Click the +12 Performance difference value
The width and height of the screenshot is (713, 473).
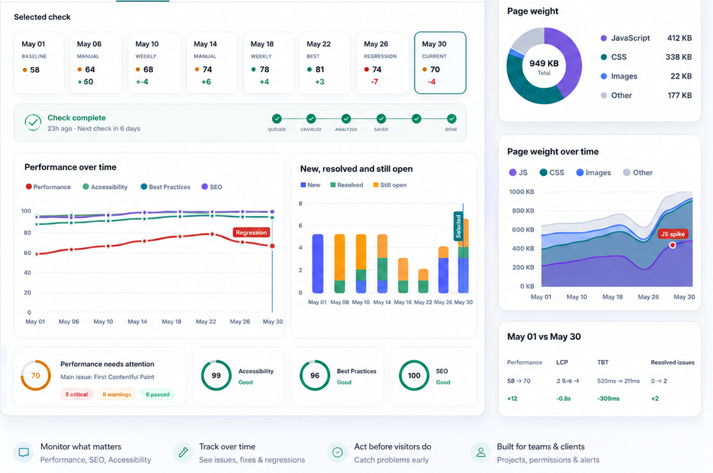click(x=512, y=398)
